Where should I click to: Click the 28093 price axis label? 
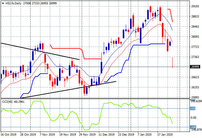coord(195,37)
